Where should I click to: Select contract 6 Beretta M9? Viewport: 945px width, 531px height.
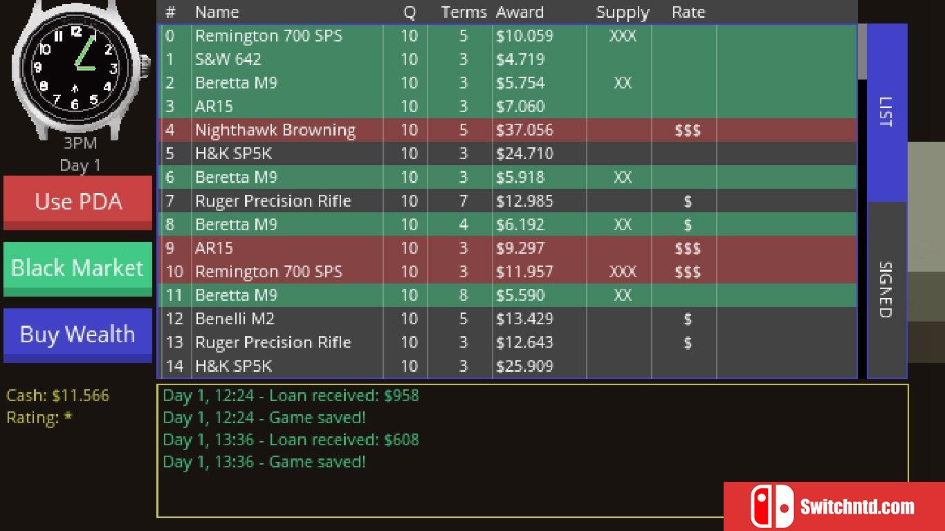(508, 177)
